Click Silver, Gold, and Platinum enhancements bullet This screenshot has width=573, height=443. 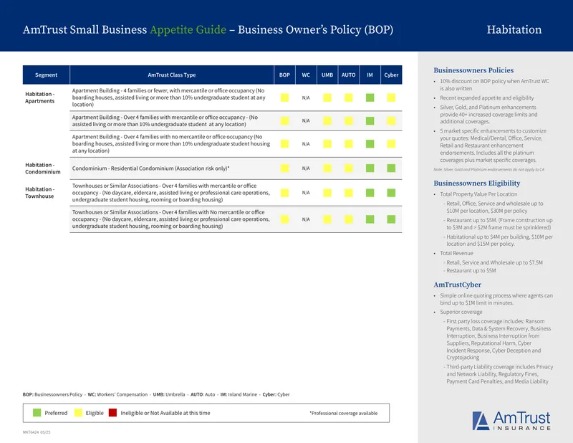[488, 114]
